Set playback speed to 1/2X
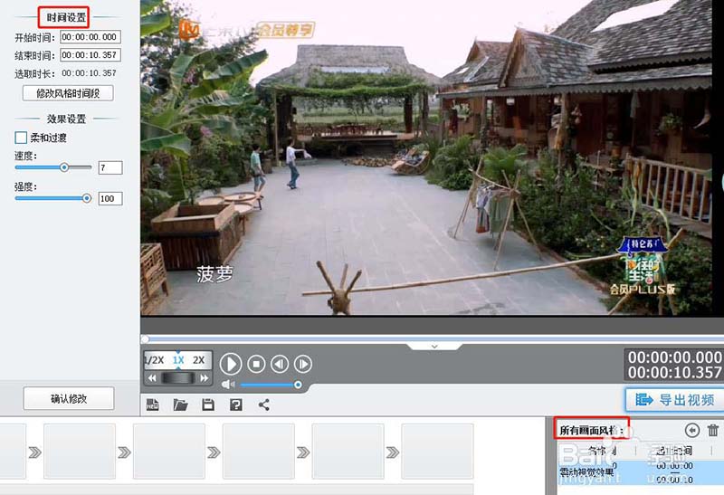724x495 pixels. pyautogui.click(x=155, y=360)
